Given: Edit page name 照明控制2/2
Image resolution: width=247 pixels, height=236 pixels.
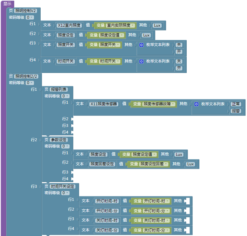Looking at the screenshot, I should point(26,76).
